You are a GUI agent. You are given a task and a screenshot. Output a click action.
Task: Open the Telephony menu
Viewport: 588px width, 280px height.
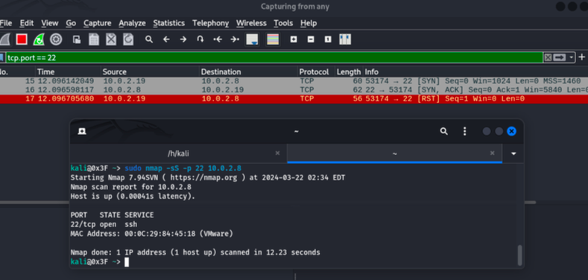(210, 23)
